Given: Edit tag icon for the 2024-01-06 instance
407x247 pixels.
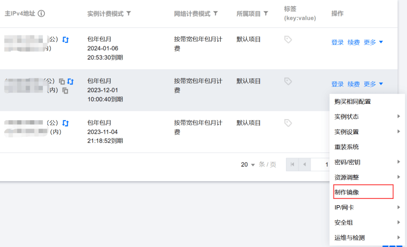Looking at the screenshot, I should tap(288, 40).
